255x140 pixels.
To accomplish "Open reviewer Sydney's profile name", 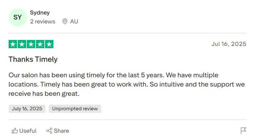I will (x=40, y=13).
